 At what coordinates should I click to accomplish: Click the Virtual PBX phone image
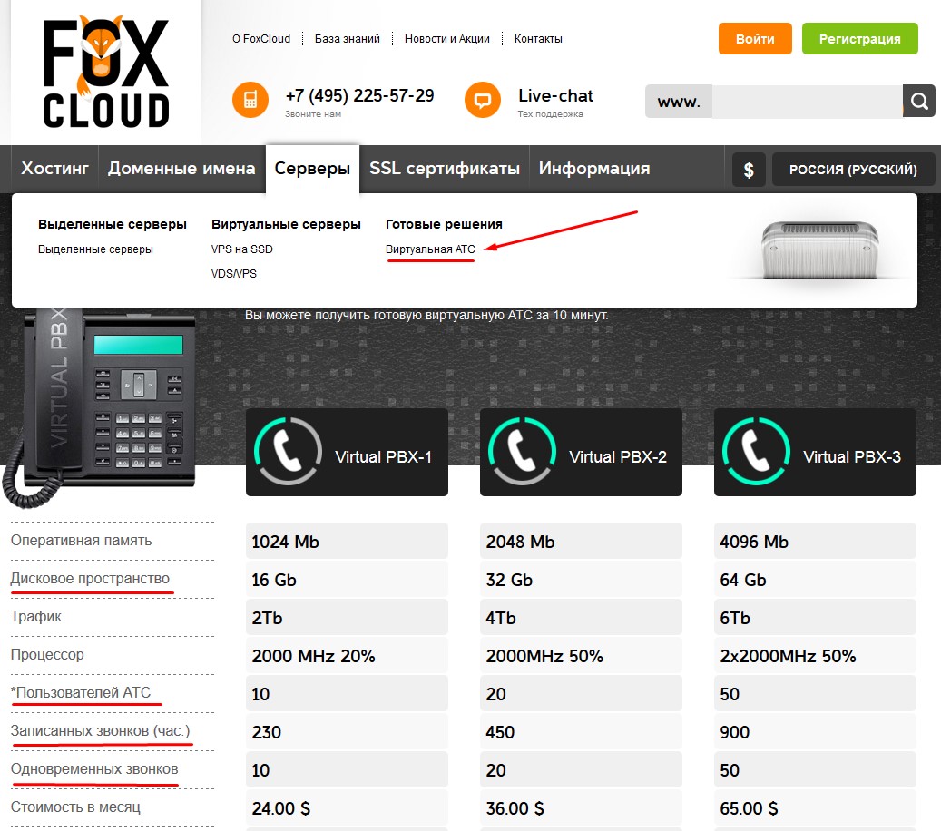100,408
